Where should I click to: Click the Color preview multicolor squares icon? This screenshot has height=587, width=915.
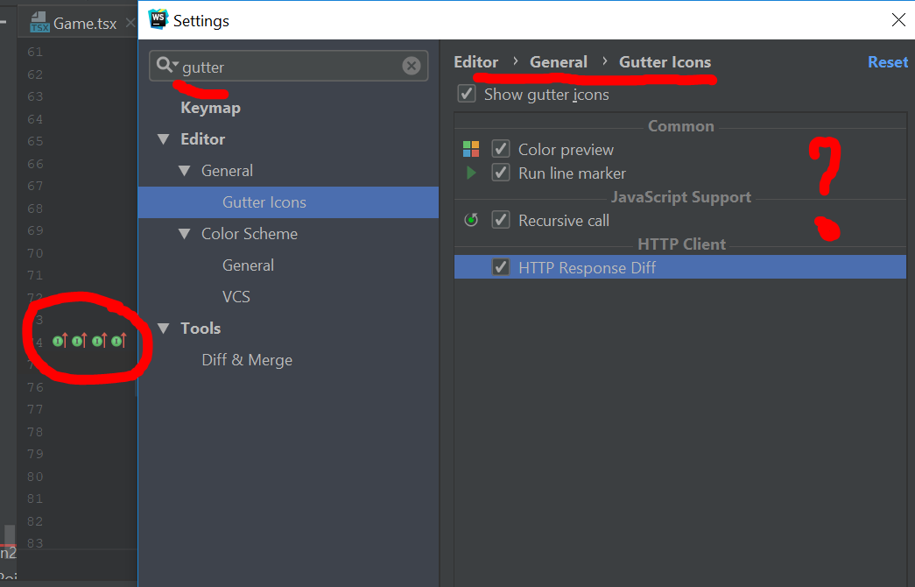470,149
